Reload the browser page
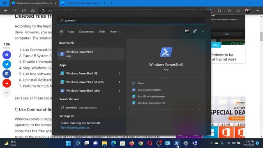 pyautogui.click(x=24, y=11)
